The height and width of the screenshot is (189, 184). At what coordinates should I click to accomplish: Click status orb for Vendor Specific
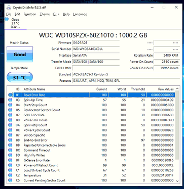[10, 135]
